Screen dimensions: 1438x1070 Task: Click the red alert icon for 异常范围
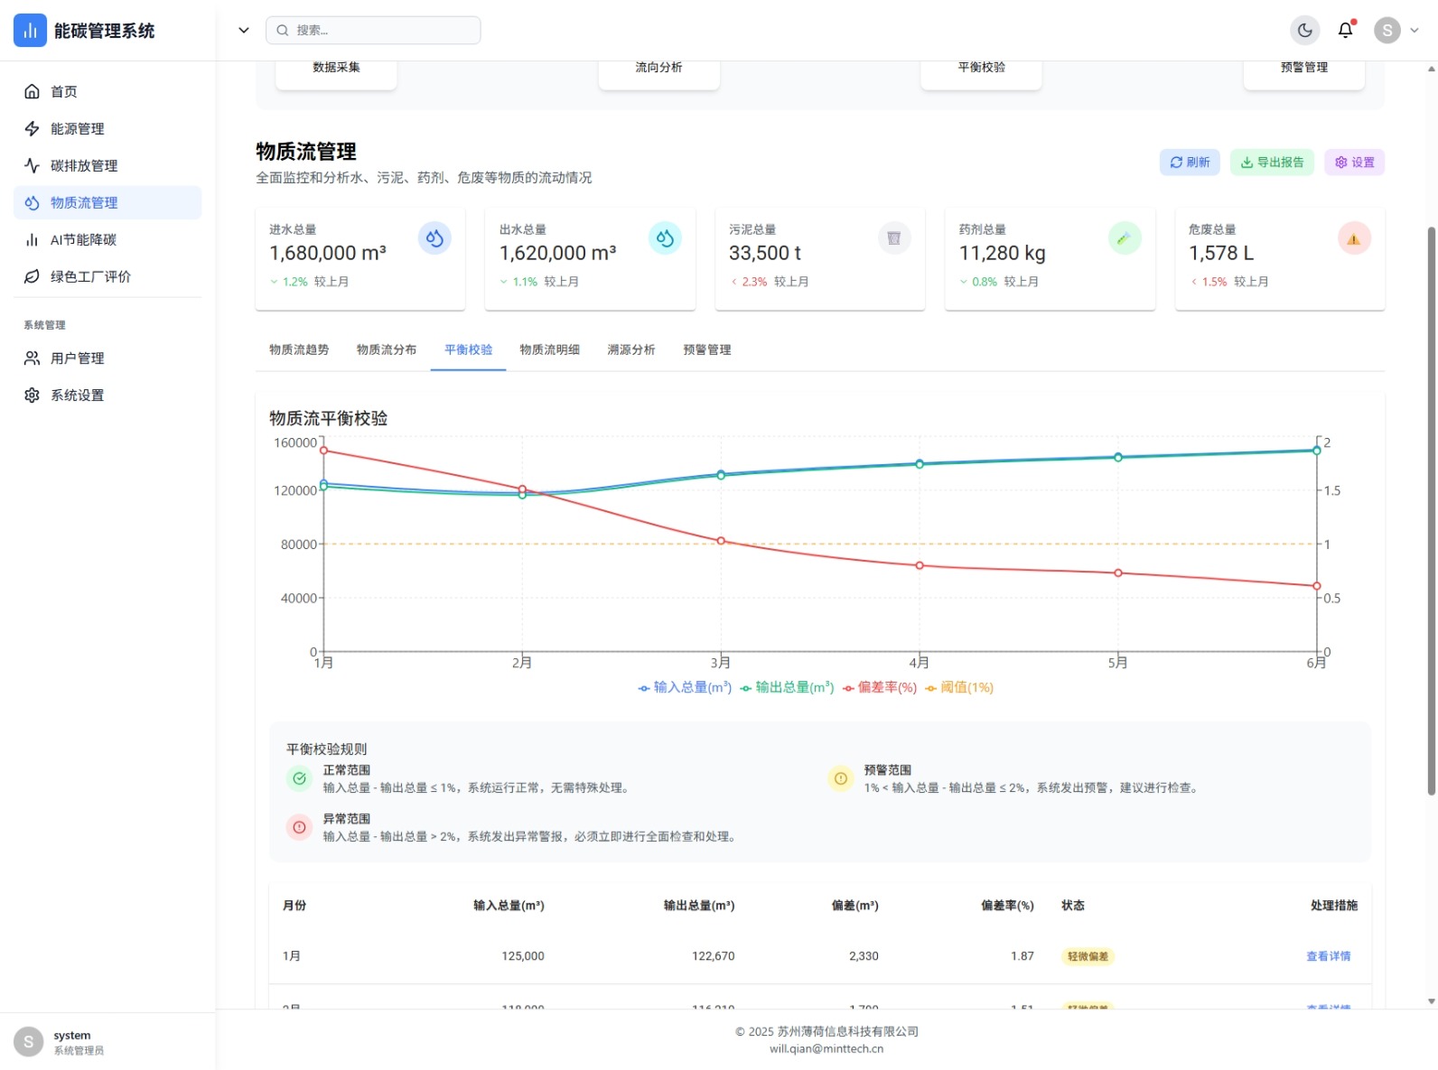click(x=299, y=827)
